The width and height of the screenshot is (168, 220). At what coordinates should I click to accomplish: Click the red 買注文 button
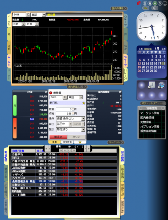pos(58,137)
